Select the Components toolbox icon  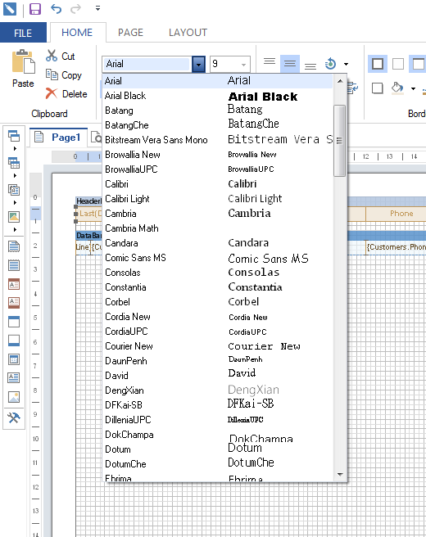point(14,190)
